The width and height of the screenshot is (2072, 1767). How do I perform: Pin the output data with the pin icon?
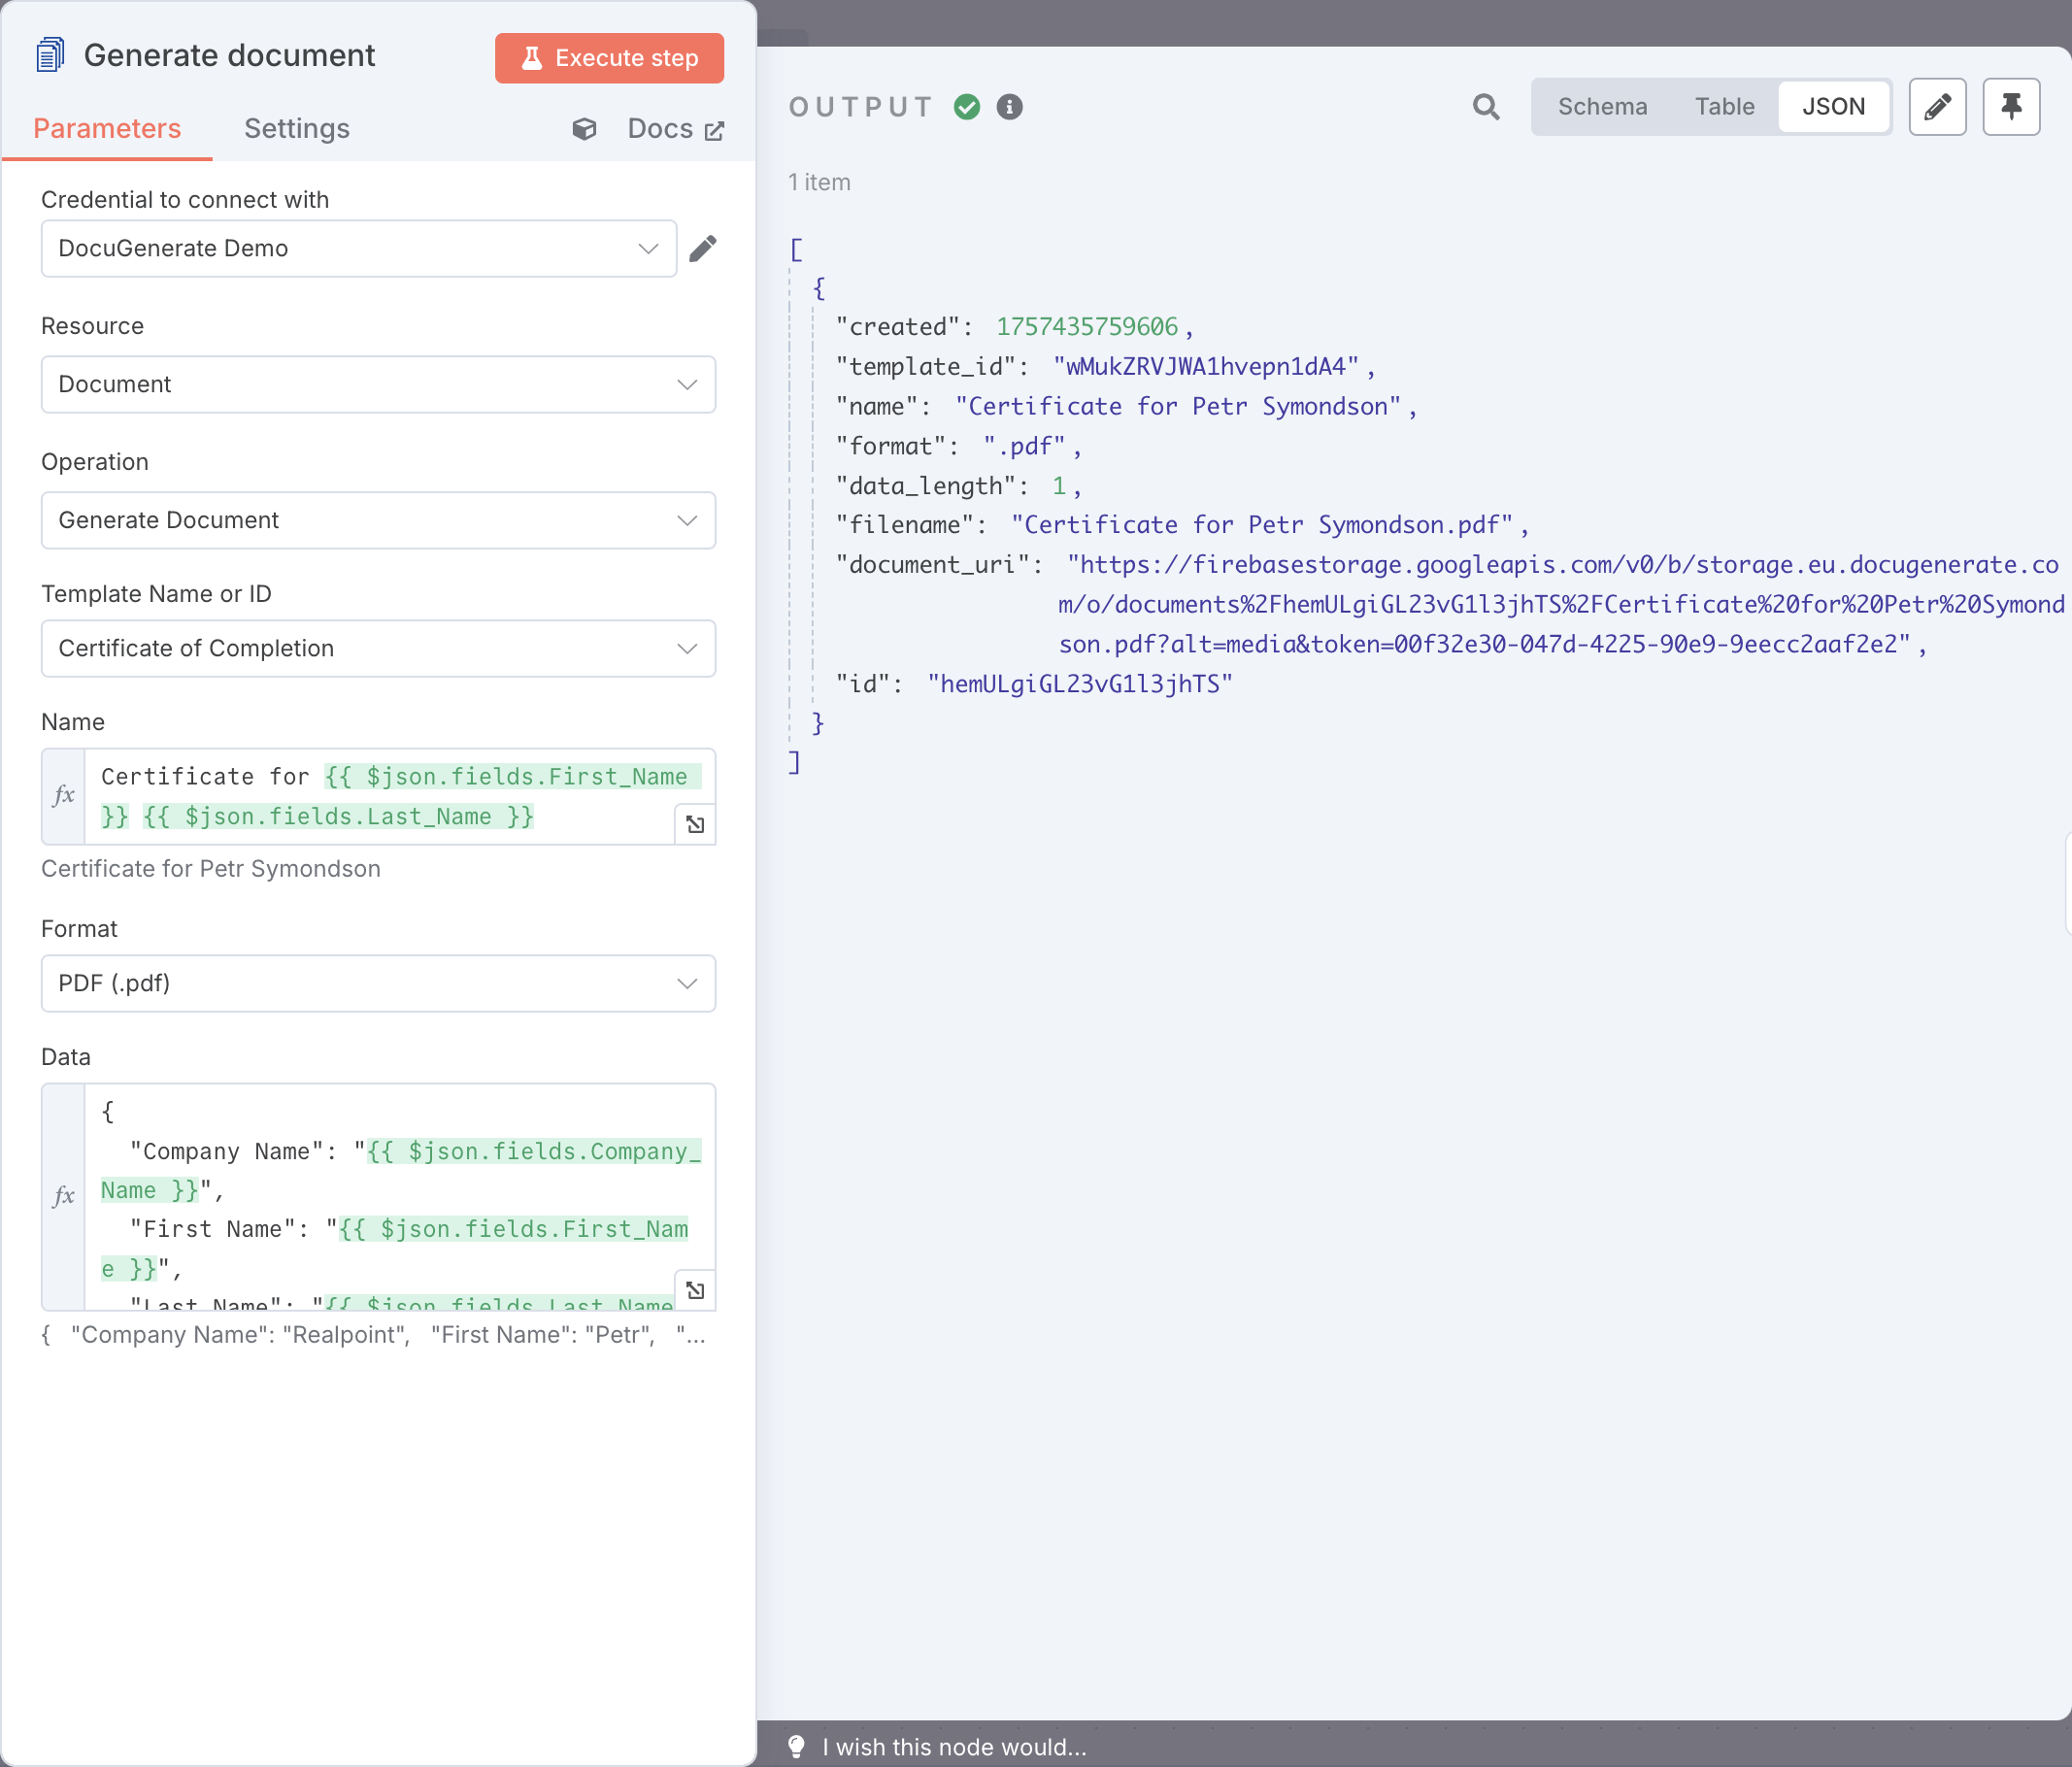(x=2011, y=107)
